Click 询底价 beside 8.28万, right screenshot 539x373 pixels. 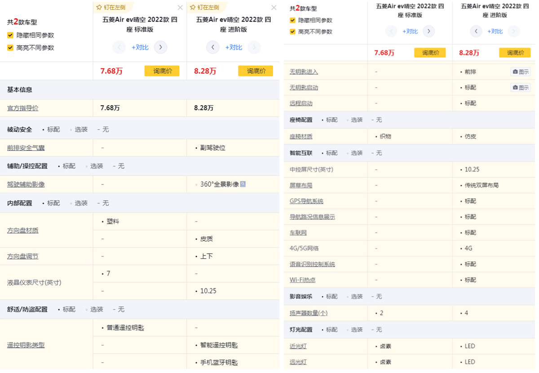[515, 53]
